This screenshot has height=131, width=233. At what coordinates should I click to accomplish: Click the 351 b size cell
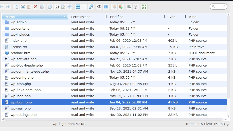pyautogui.click(x=173, y=65)
